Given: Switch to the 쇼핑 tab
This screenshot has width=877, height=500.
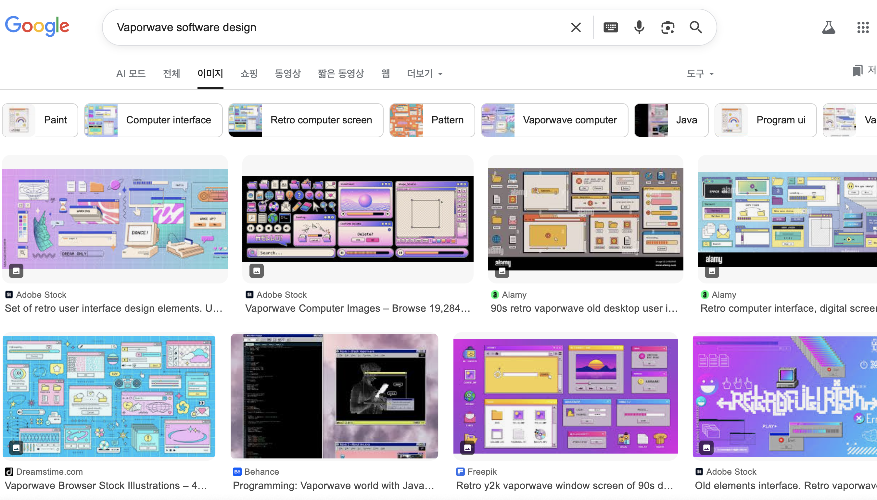Looking at the screenshot, I should 249,73.
